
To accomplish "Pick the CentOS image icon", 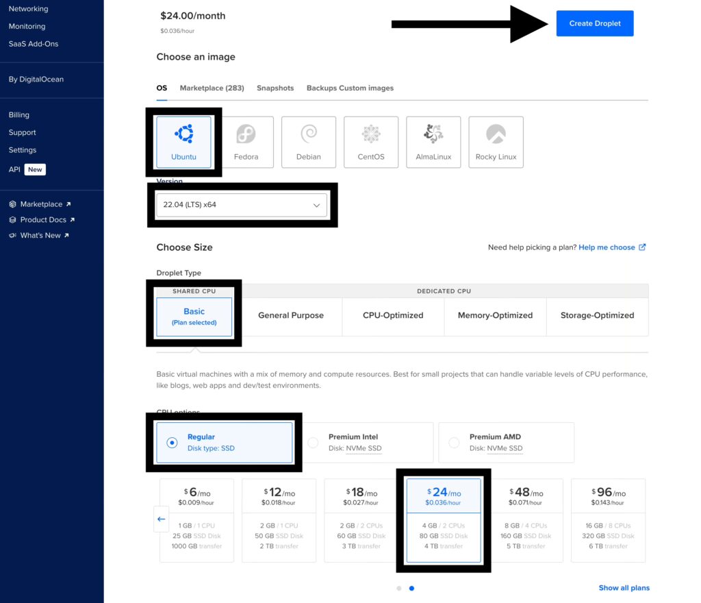I will [x=371, y=134].
